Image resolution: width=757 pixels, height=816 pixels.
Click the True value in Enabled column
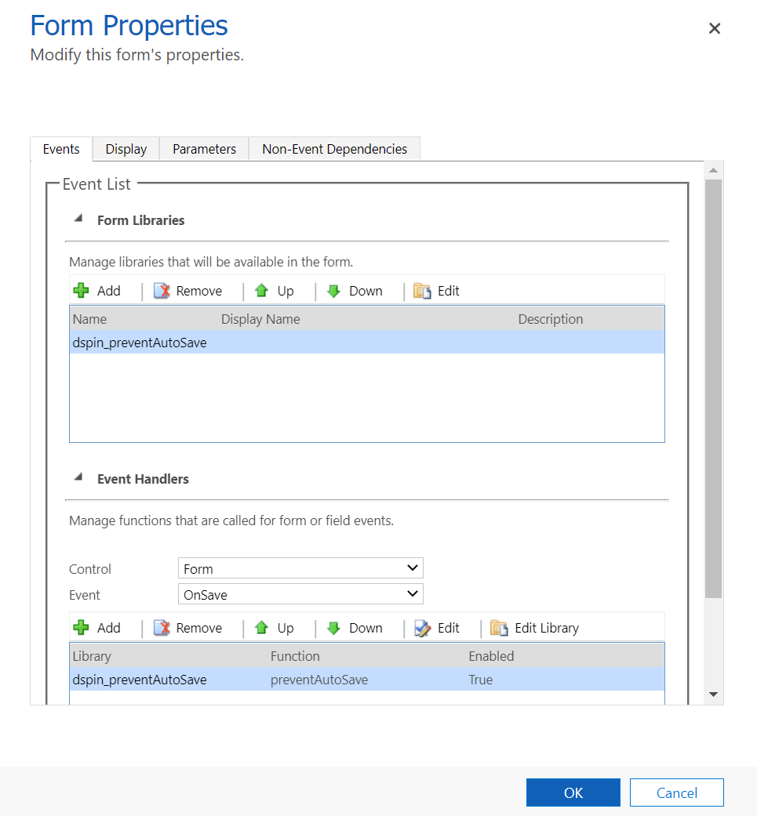coord(481,680)
